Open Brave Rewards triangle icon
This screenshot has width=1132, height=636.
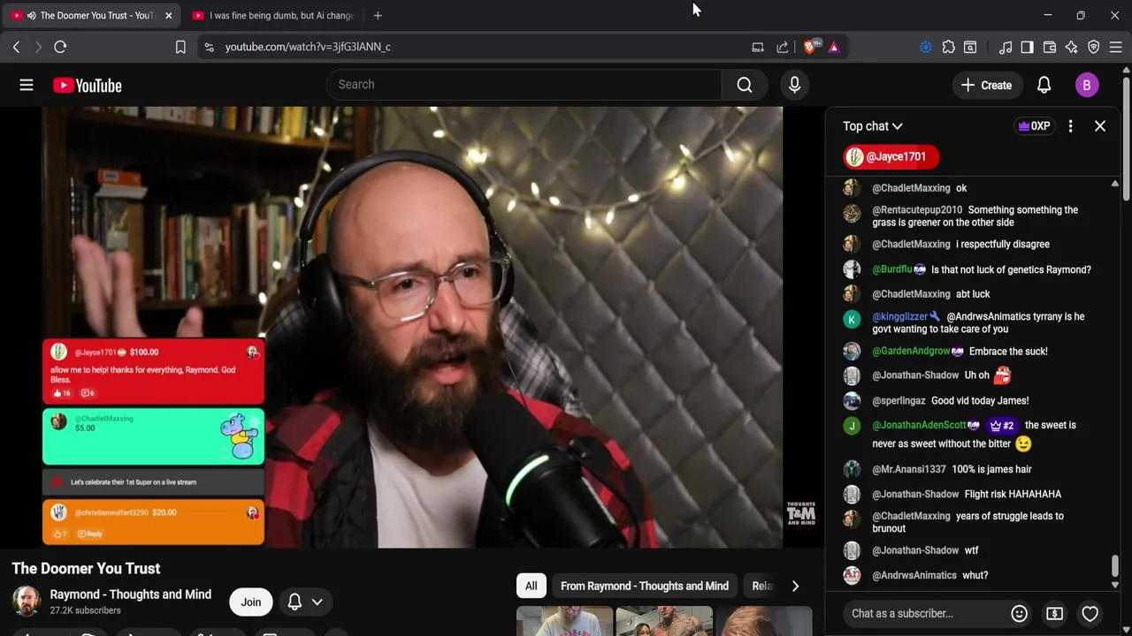(834, 47)
